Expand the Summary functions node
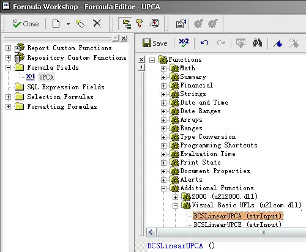This screenshot has height=252, width=306. [163, 77]
